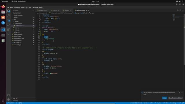Click the Open Changes icon in editor toolbar
Image resolution: width=185 pixels, height=104 pixels.
[178, 10]
